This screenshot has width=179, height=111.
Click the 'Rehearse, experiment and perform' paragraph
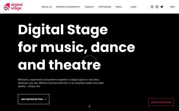61,83
